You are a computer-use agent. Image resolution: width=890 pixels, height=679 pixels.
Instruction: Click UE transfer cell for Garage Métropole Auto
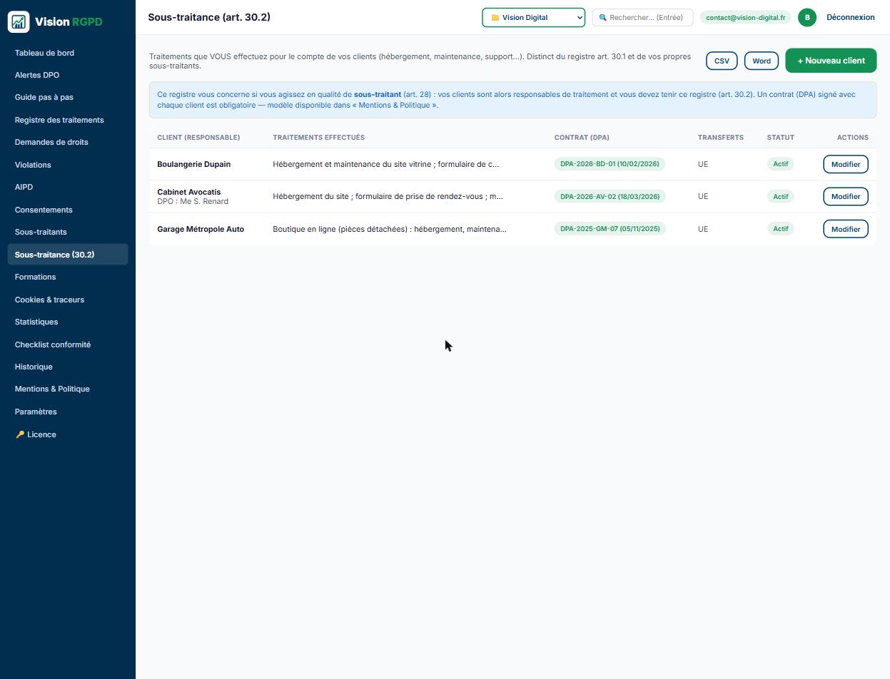pos(703,229)
